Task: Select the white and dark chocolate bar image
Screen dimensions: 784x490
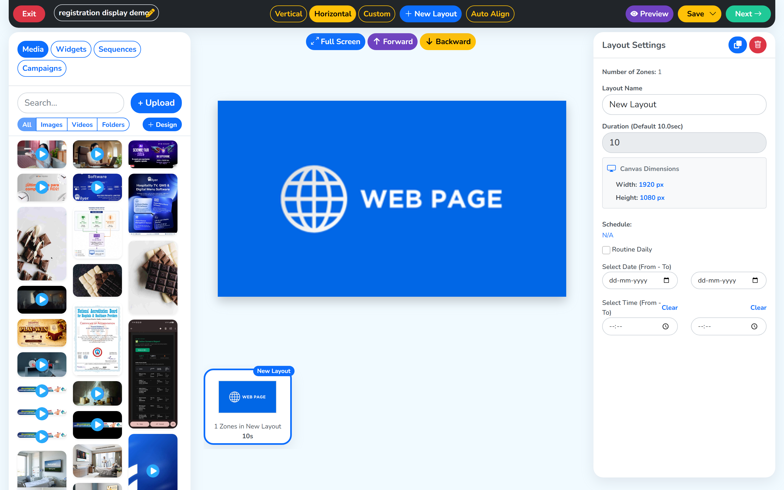Action: pos(97,280)
